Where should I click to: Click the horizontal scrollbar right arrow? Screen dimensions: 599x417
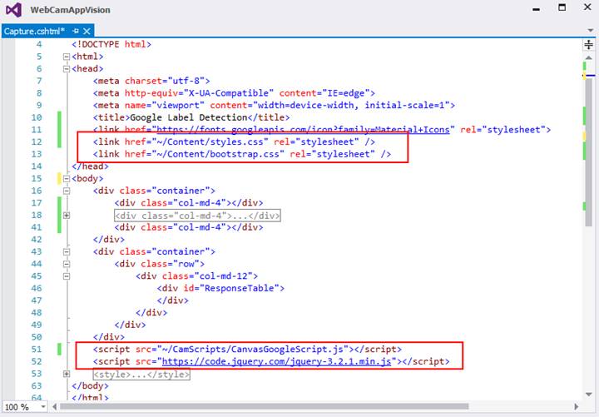coord(576,407)
